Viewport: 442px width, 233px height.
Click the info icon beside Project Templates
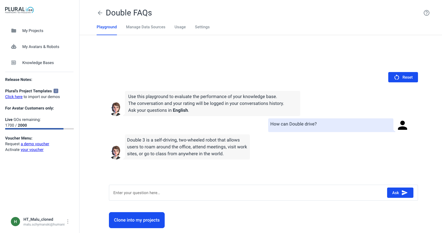tap(56, 91)
